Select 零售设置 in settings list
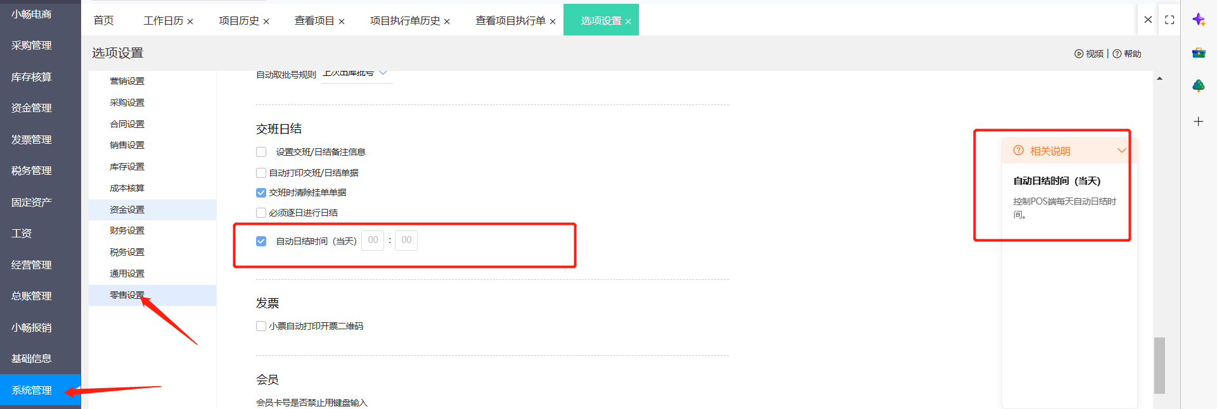 click(127, 295)
